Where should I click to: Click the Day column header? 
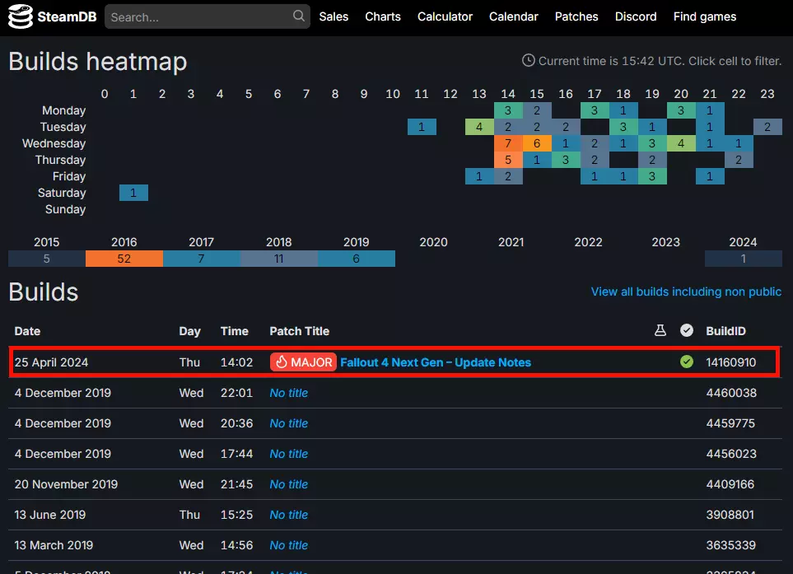(x=189, y=331)
